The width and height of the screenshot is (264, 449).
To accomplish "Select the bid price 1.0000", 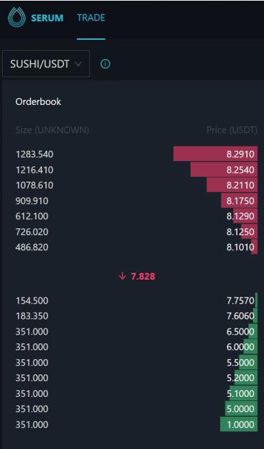I will (240, 424).
